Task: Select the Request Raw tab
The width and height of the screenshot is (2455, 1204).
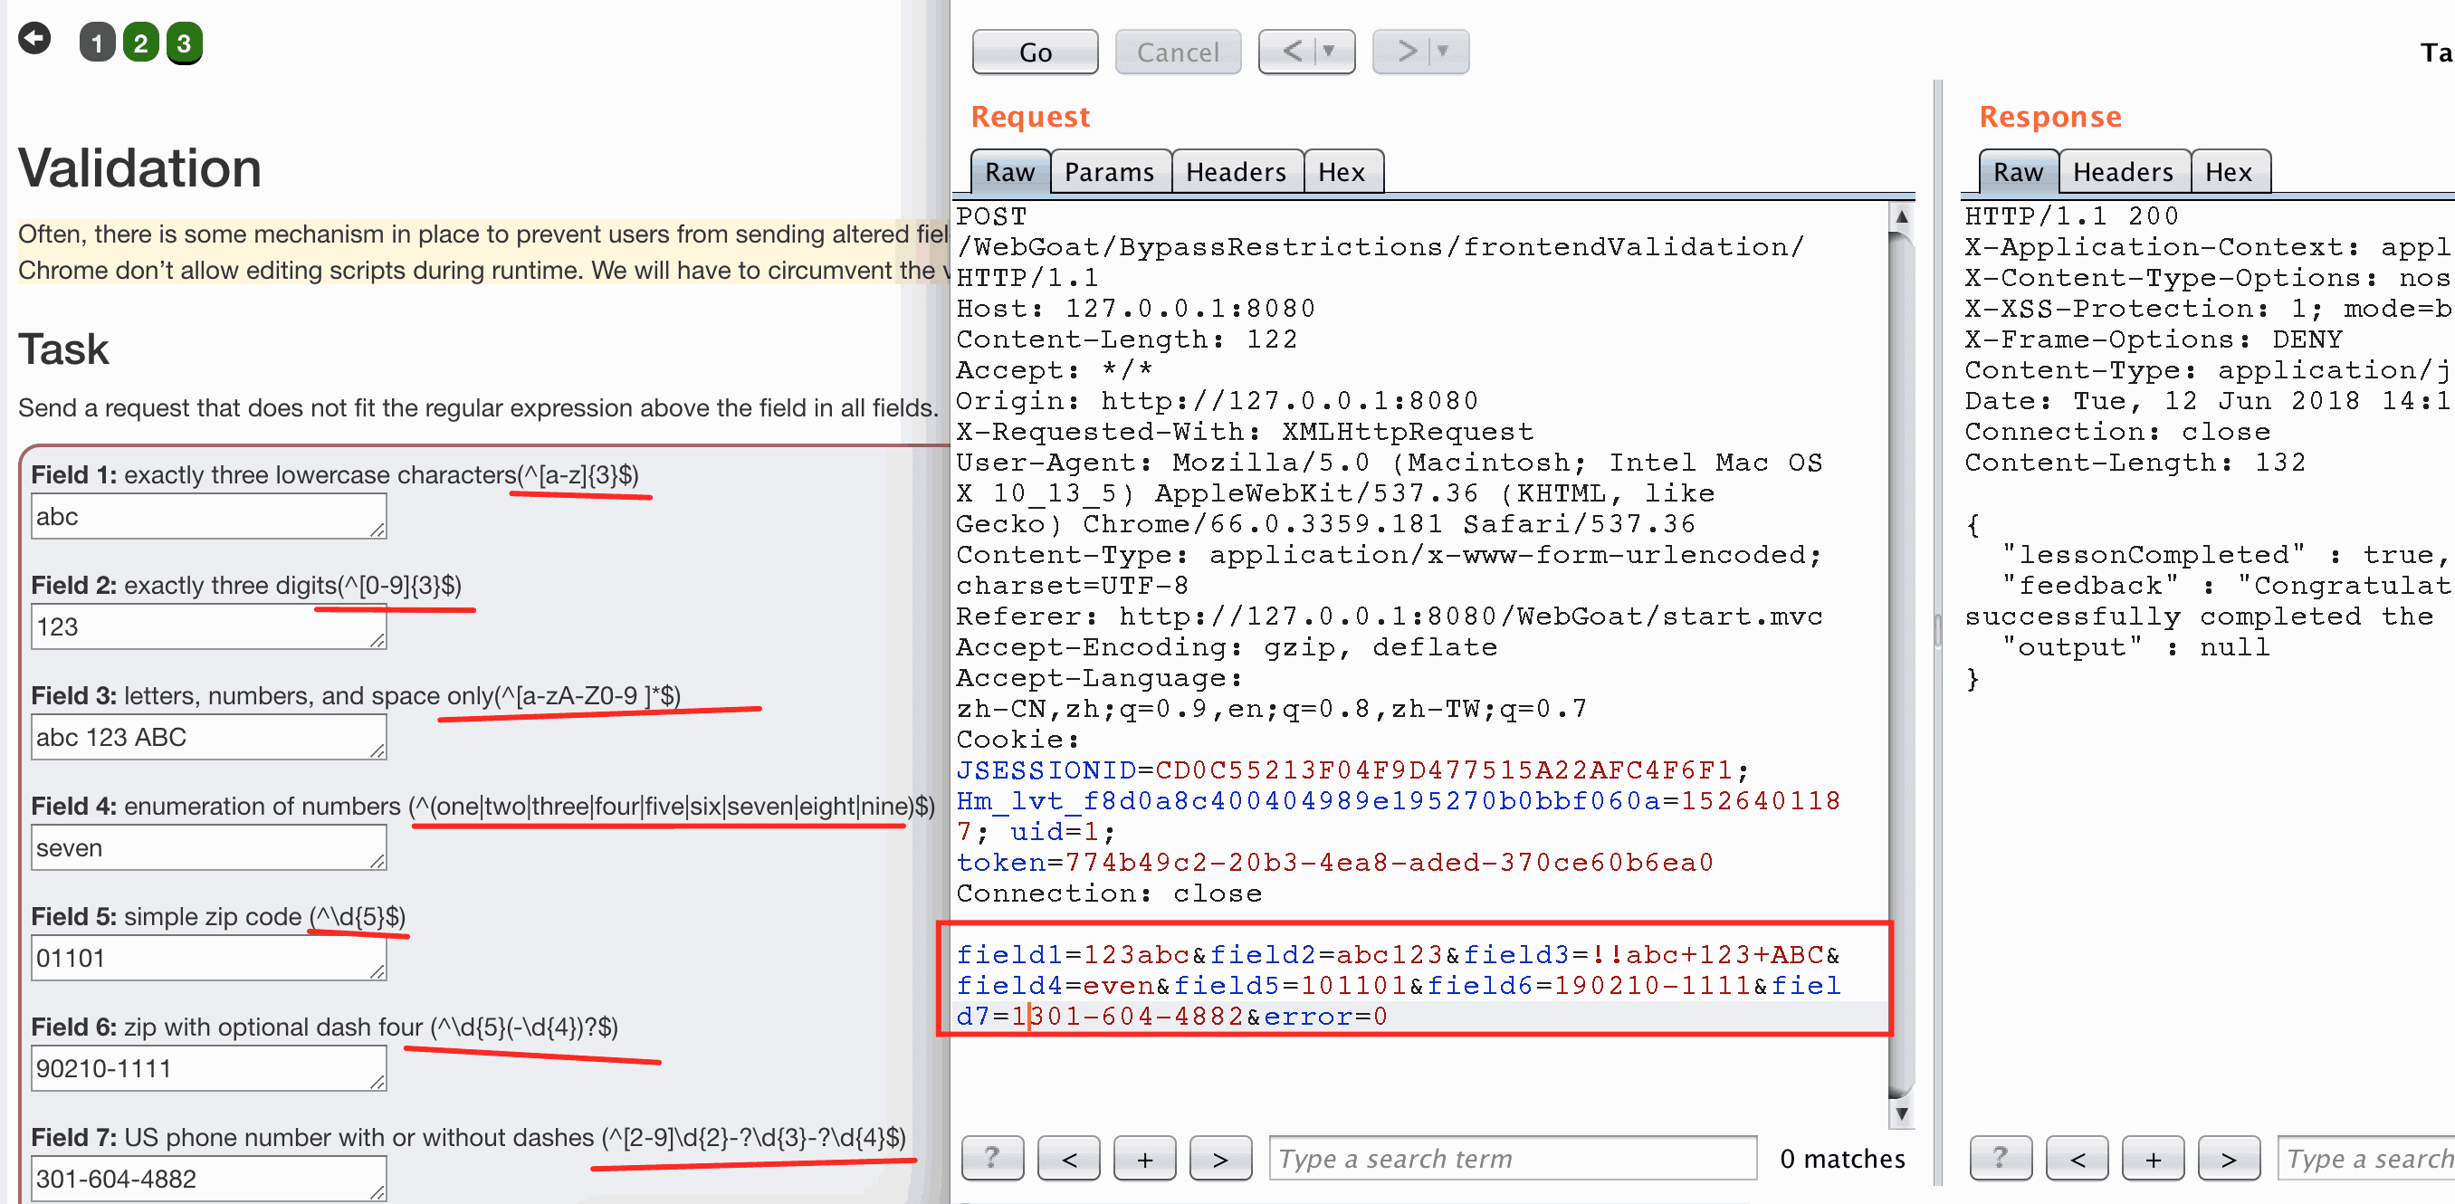Action: pos(1009,172)
